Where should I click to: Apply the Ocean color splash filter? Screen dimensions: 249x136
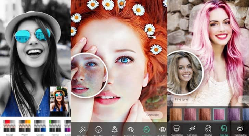point(40,126)
